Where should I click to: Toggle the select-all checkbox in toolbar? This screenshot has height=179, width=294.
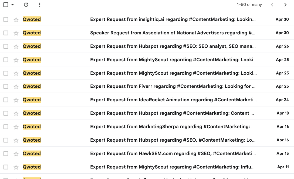[x=6, y=5]
